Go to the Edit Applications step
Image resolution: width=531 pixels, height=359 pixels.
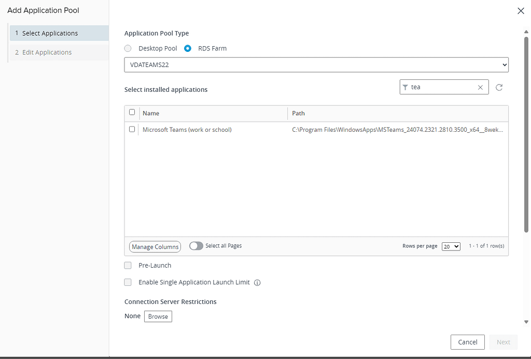[x=59, y=52]
